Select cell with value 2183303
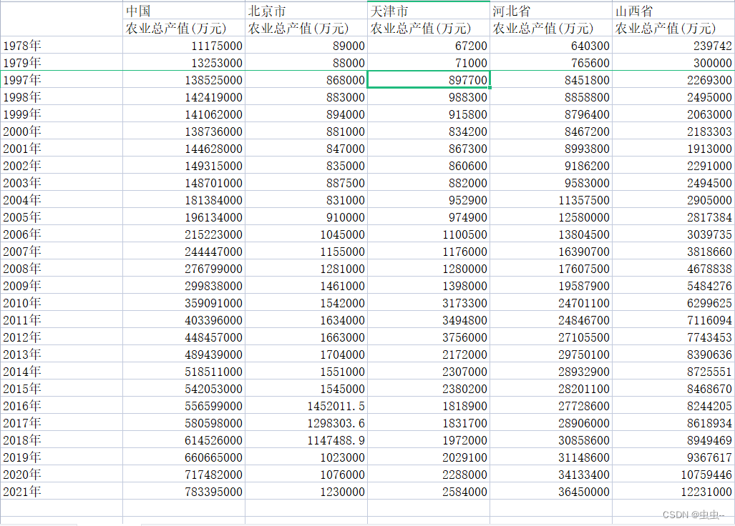This screenshot has height=526, width=735. [x=673, y=131]
